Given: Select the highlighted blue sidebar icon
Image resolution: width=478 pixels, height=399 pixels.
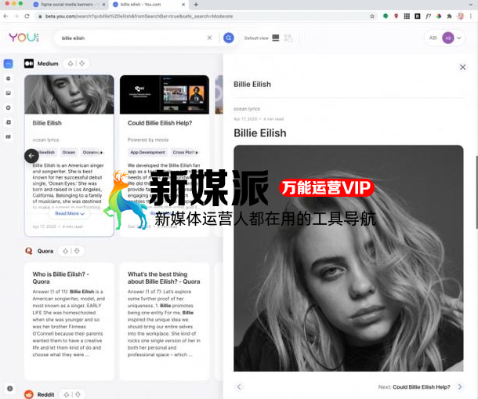Looking at the screenshot, I should [x=9, y=63].
